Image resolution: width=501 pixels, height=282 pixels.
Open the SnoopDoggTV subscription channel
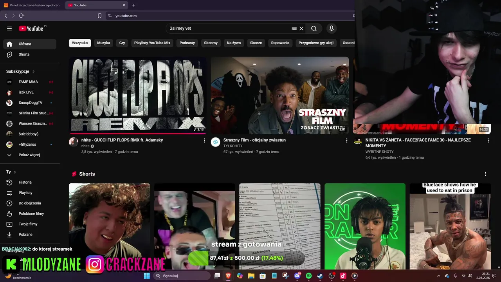pos(30,103)
